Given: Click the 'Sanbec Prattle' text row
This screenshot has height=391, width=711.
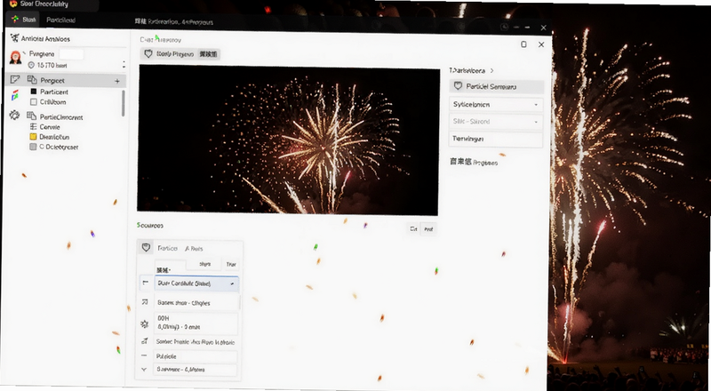Looking at the screenshot, I should coord(196,342).
